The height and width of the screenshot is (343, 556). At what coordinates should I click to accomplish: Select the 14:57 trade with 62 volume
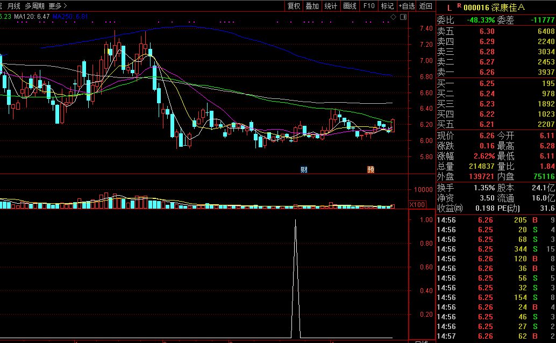click(496, 336)
